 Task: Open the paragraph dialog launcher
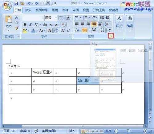tap(111, 36)
